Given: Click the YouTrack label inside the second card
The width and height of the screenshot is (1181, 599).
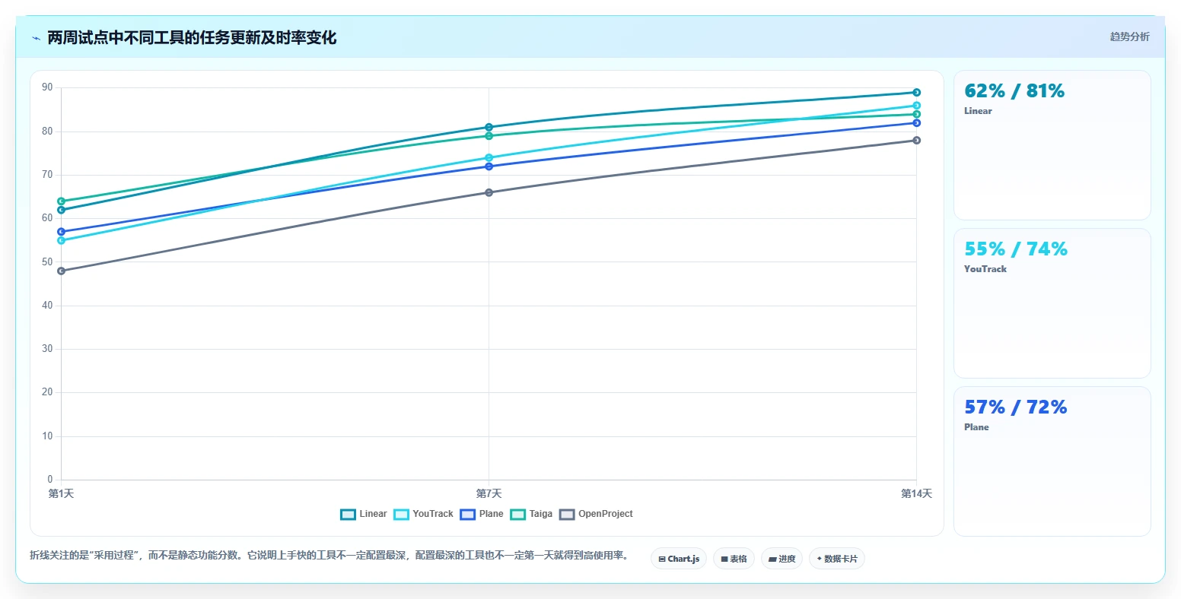Looking at the screenshot, I should click(x=985, y=269).
